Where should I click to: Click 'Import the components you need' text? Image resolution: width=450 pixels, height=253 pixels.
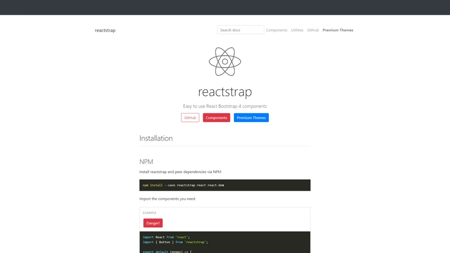(167, 199)
